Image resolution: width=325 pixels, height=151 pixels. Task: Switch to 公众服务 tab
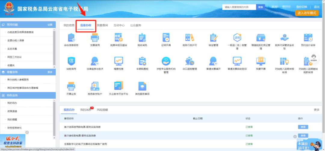pyautogui.click(x=136, y=25)
